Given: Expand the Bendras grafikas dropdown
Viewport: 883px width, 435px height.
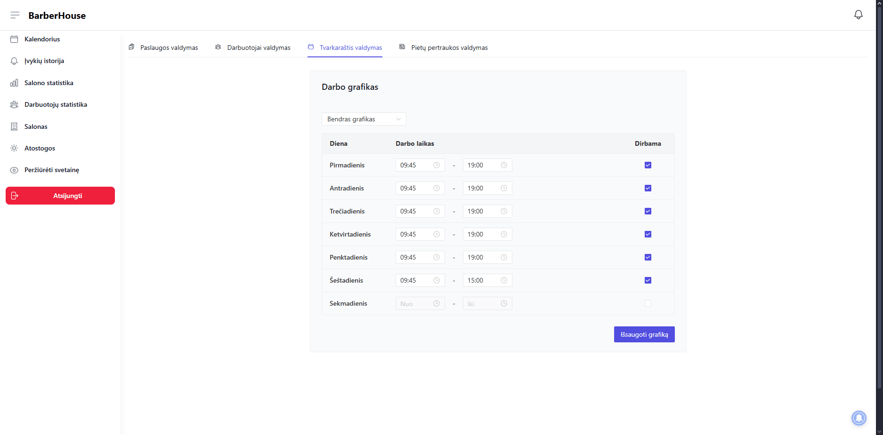Looking at the screenshot, I should pos(364,119).
